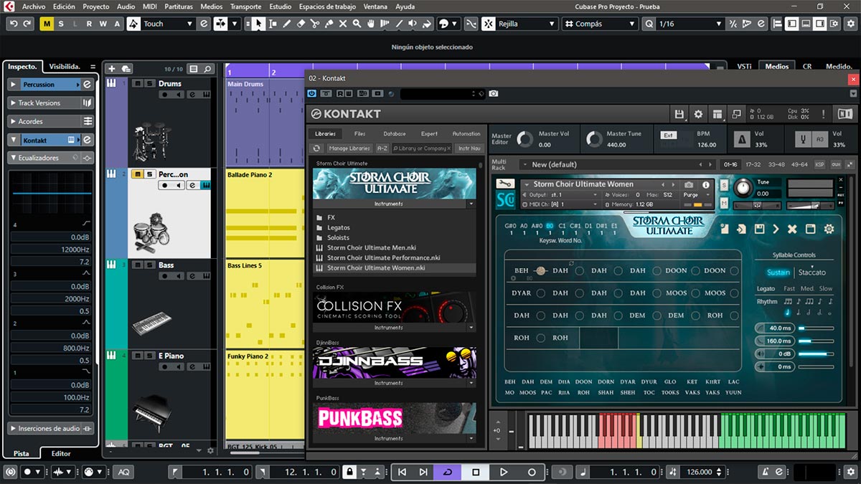
Task: Open the Purge dropdown in Kontakt
Action: tap(697, 194)
